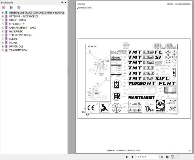Expand all bookmarks with double-arrow icon
Viewport: 194px width, 160px height.
point(62,2)
